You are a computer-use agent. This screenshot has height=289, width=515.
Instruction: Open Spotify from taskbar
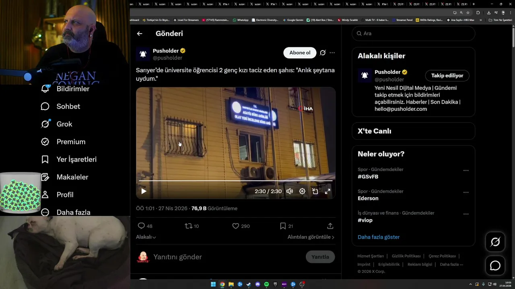coord(266,284)
